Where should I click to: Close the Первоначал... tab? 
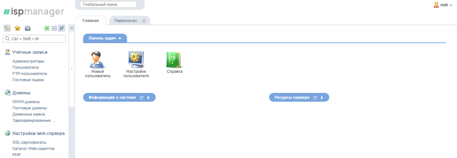click(x=144, y=21)
